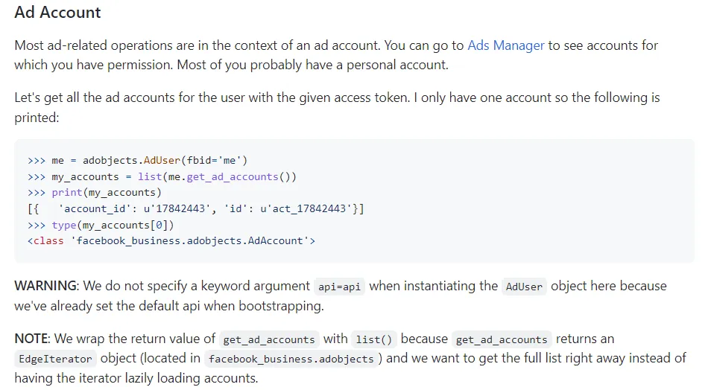Click the Ad Account section heading
This screenshot has width=708, height=390.
[x=57, y=13]
